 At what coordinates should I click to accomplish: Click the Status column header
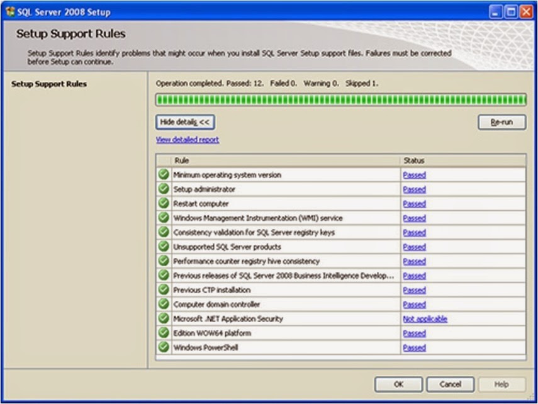(x=463, y=160)
